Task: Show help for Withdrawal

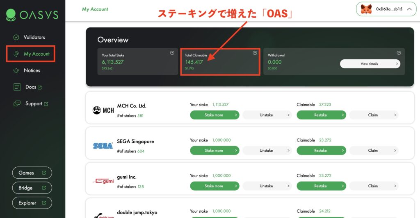Action: [x=399, y=53]
